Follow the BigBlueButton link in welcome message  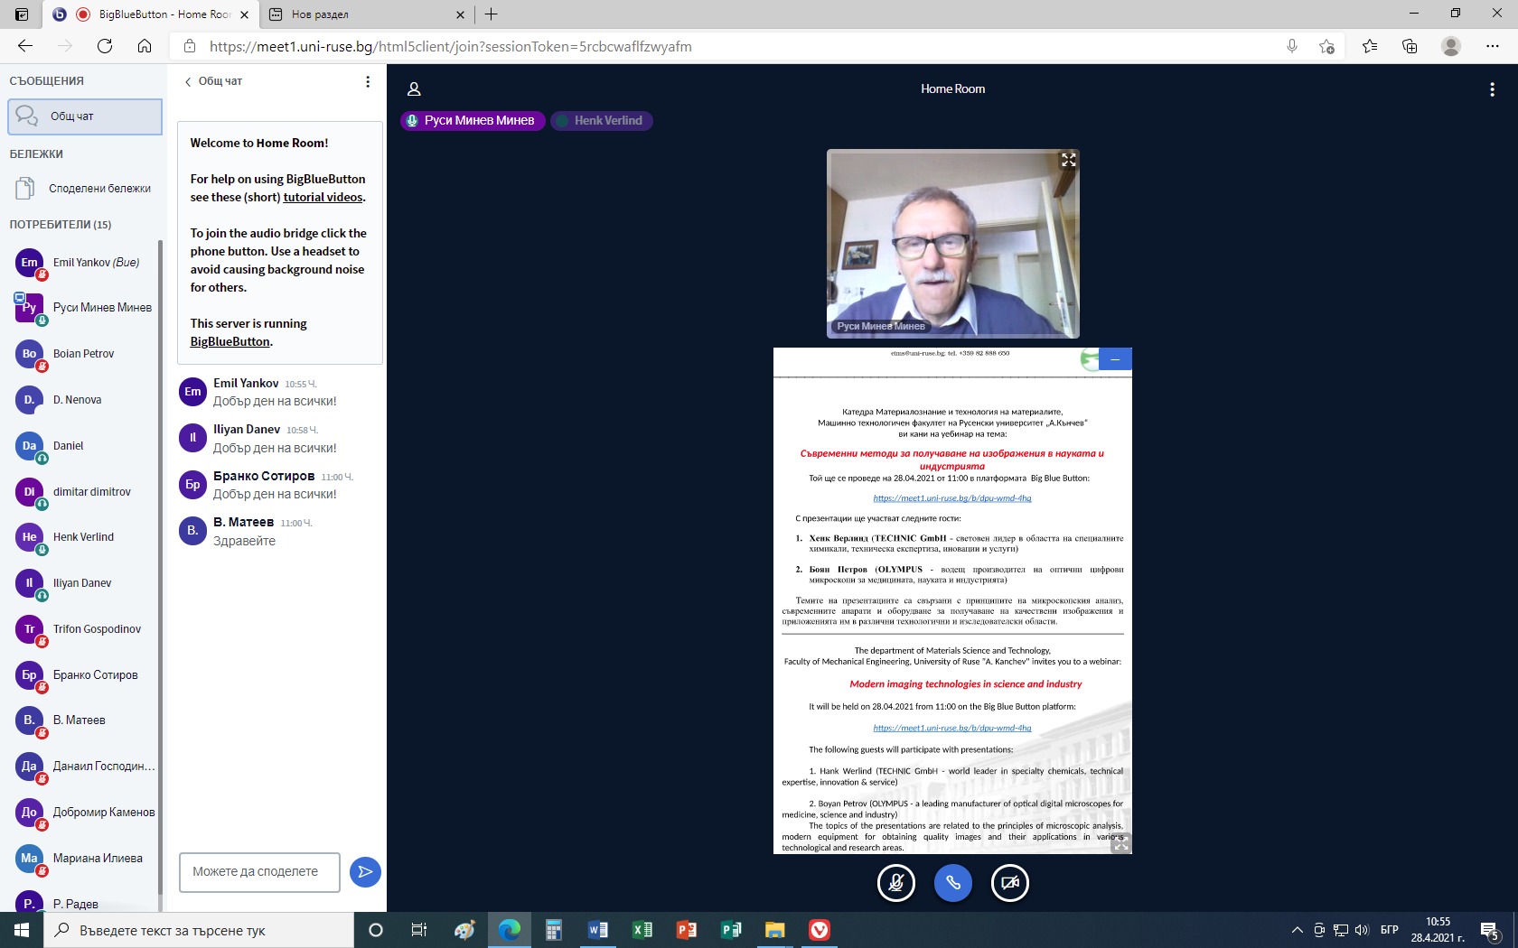click(230, 342)
